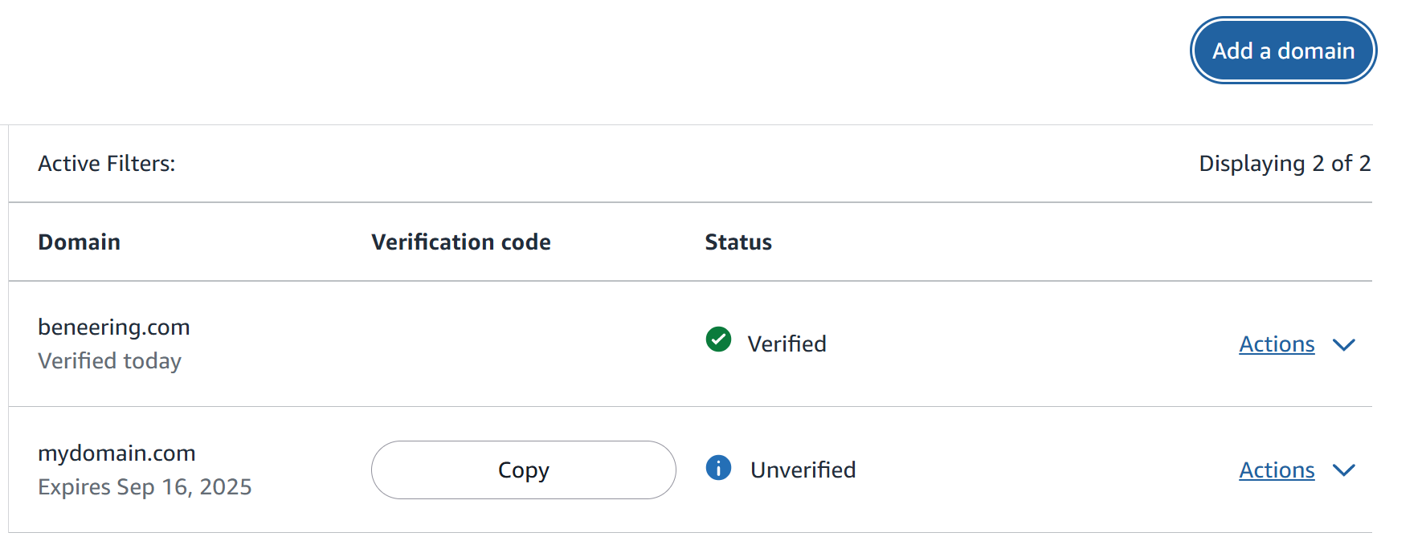Click the mydomain.com domain name
This screenshot has width=1426, height=549.
(x=116, y=453)
